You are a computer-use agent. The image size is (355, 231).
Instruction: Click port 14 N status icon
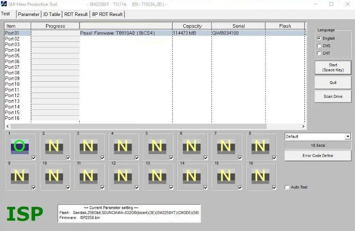point(191,176)
